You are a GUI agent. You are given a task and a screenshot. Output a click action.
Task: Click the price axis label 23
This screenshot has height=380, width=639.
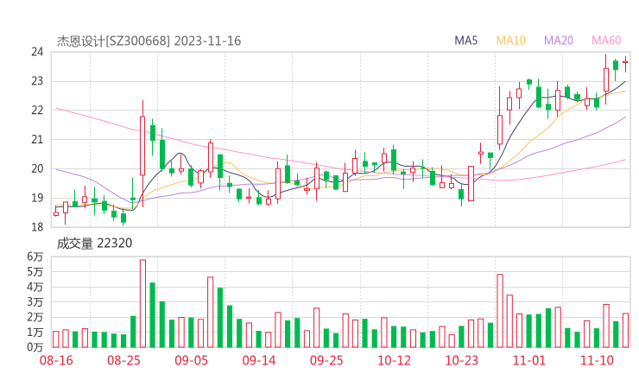click(x=37, y=81)
